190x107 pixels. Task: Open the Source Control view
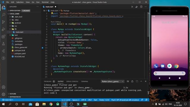[4, 22]
